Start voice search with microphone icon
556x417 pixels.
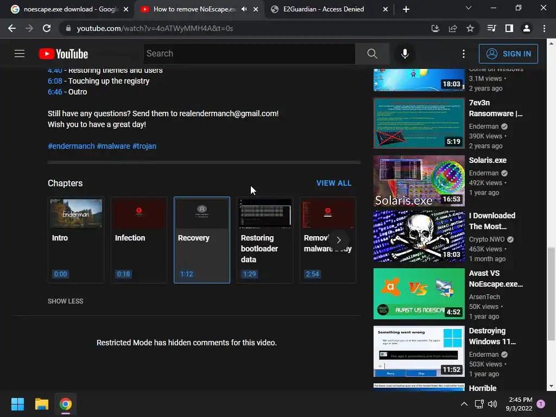(405, 54)
